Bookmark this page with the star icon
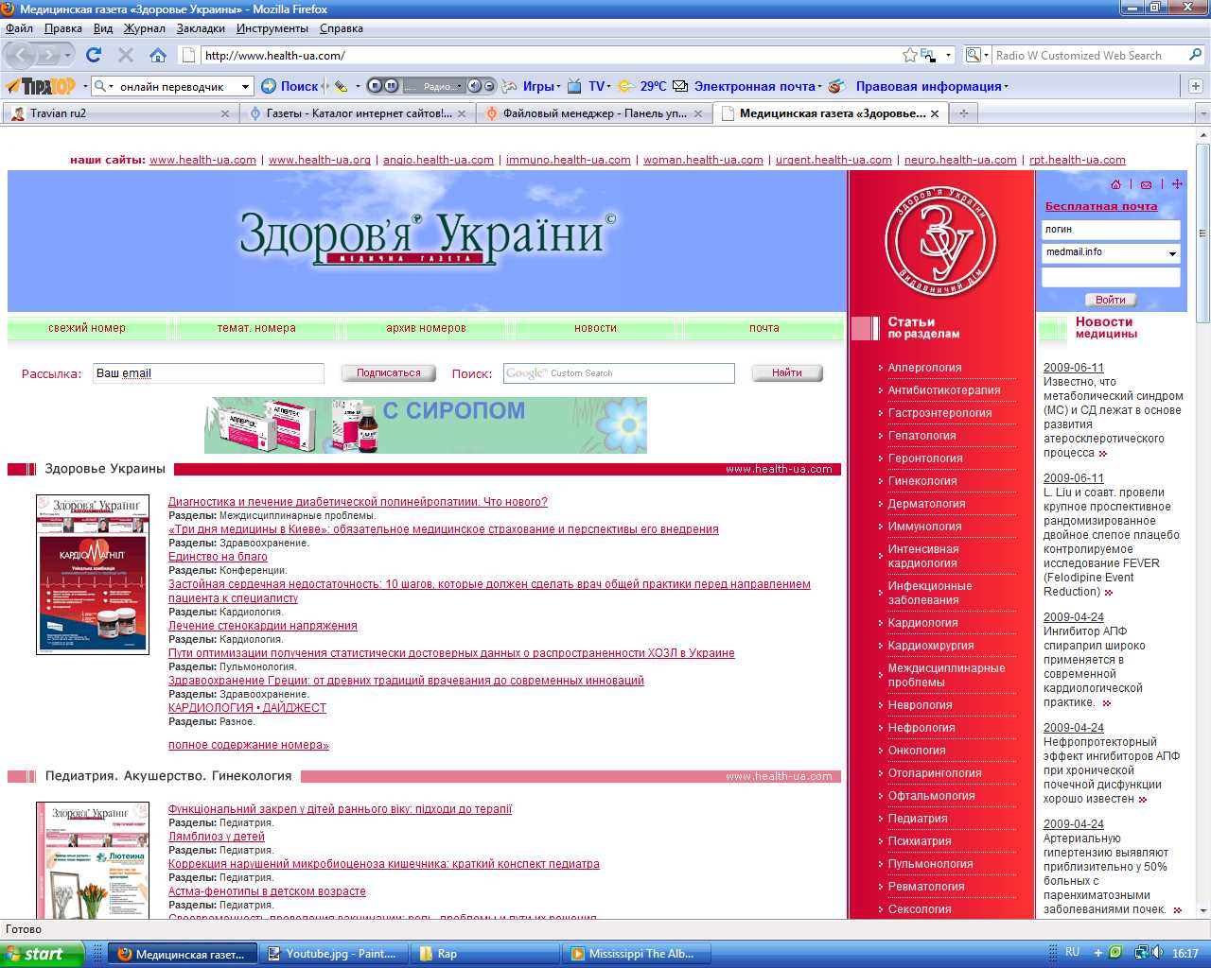 (x=909, y=55)
